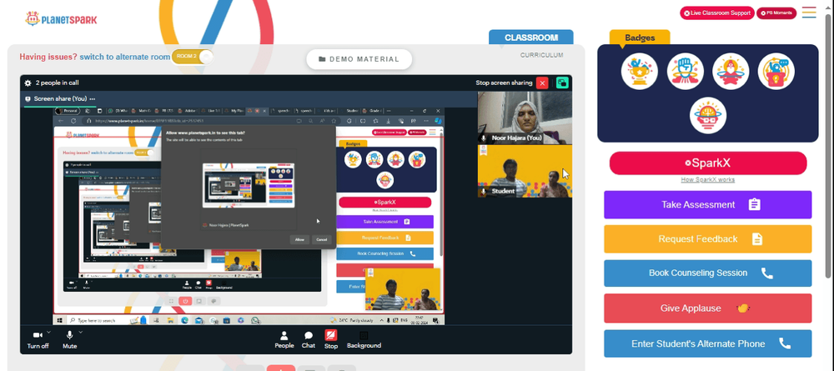Click Book Counseling Session button
This screenshot has width=834, height=371.
708,273
